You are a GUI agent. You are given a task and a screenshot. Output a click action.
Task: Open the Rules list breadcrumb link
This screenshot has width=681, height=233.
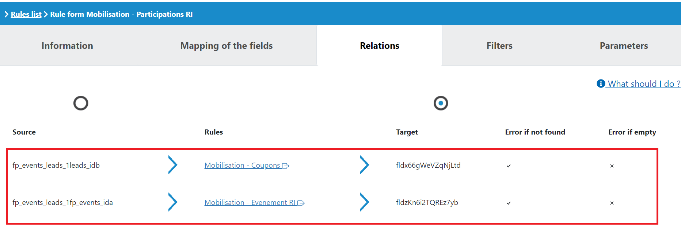click(x=26, y=14)
